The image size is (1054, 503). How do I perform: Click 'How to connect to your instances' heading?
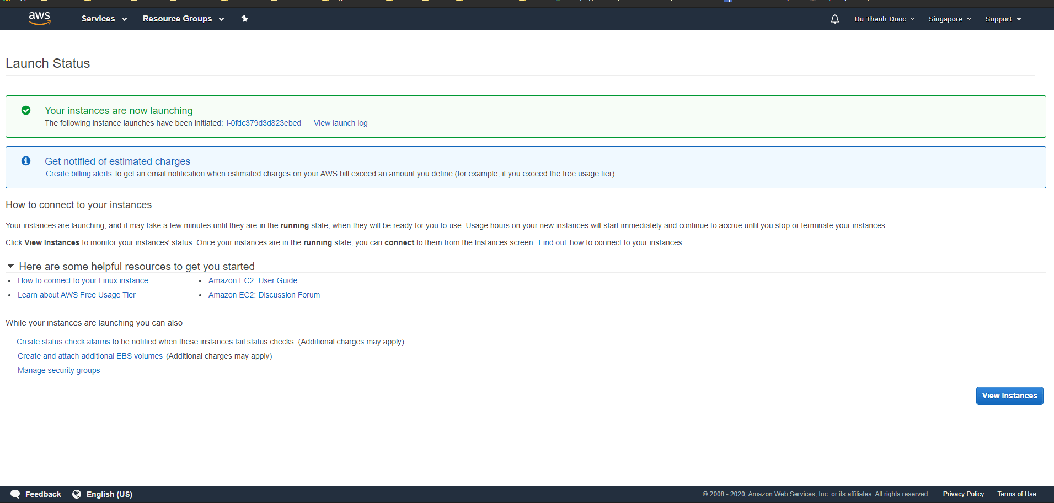click(79, 205)
